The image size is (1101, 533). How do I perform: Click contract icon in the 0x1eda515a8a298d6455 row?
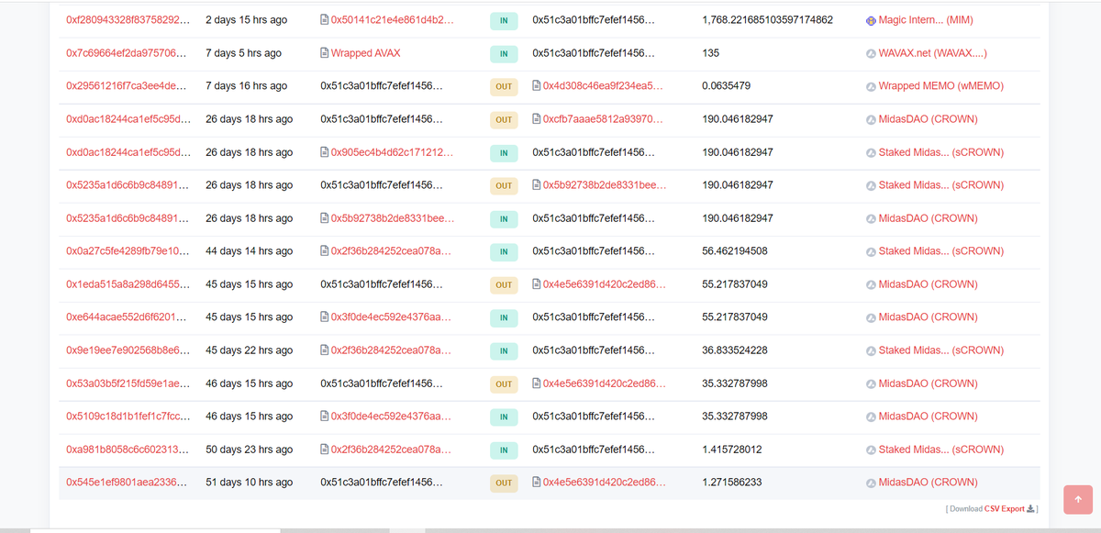537,284
